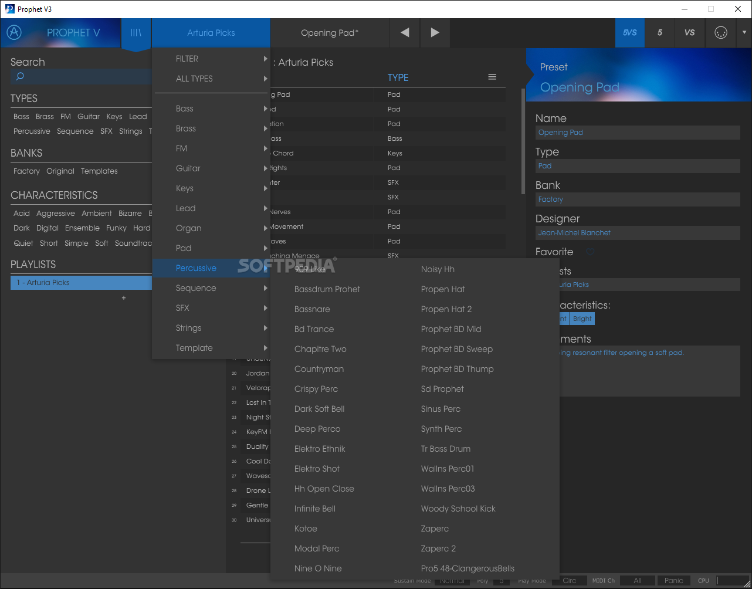Edit the preset Name field Opening Pad
752x589 pixels.
(x=638, y=133)
